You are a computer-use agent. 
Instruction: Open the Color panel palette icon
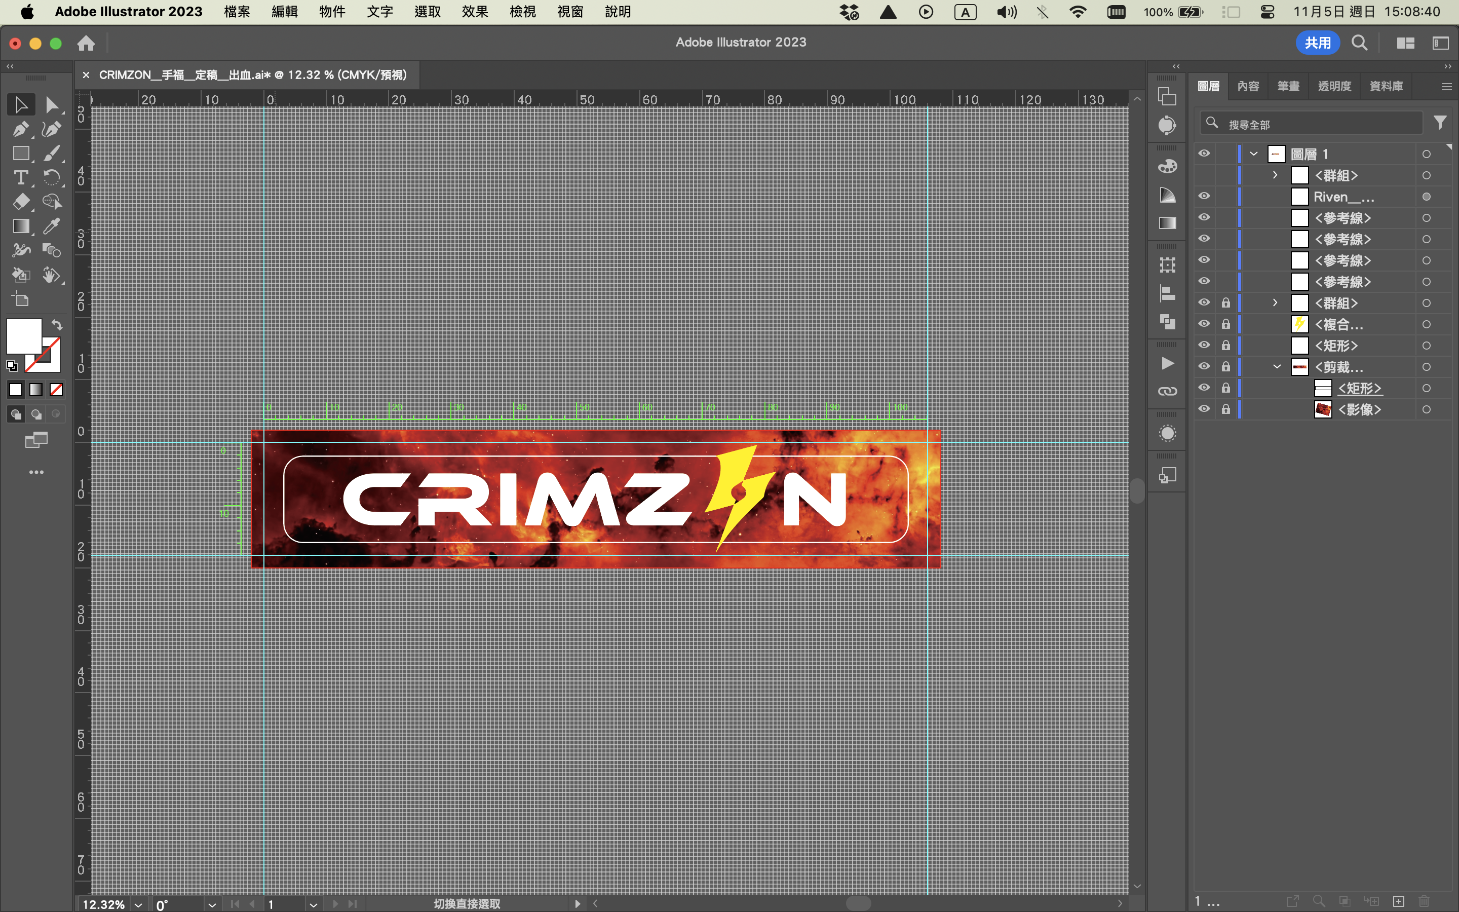[x=1167, y=167]
